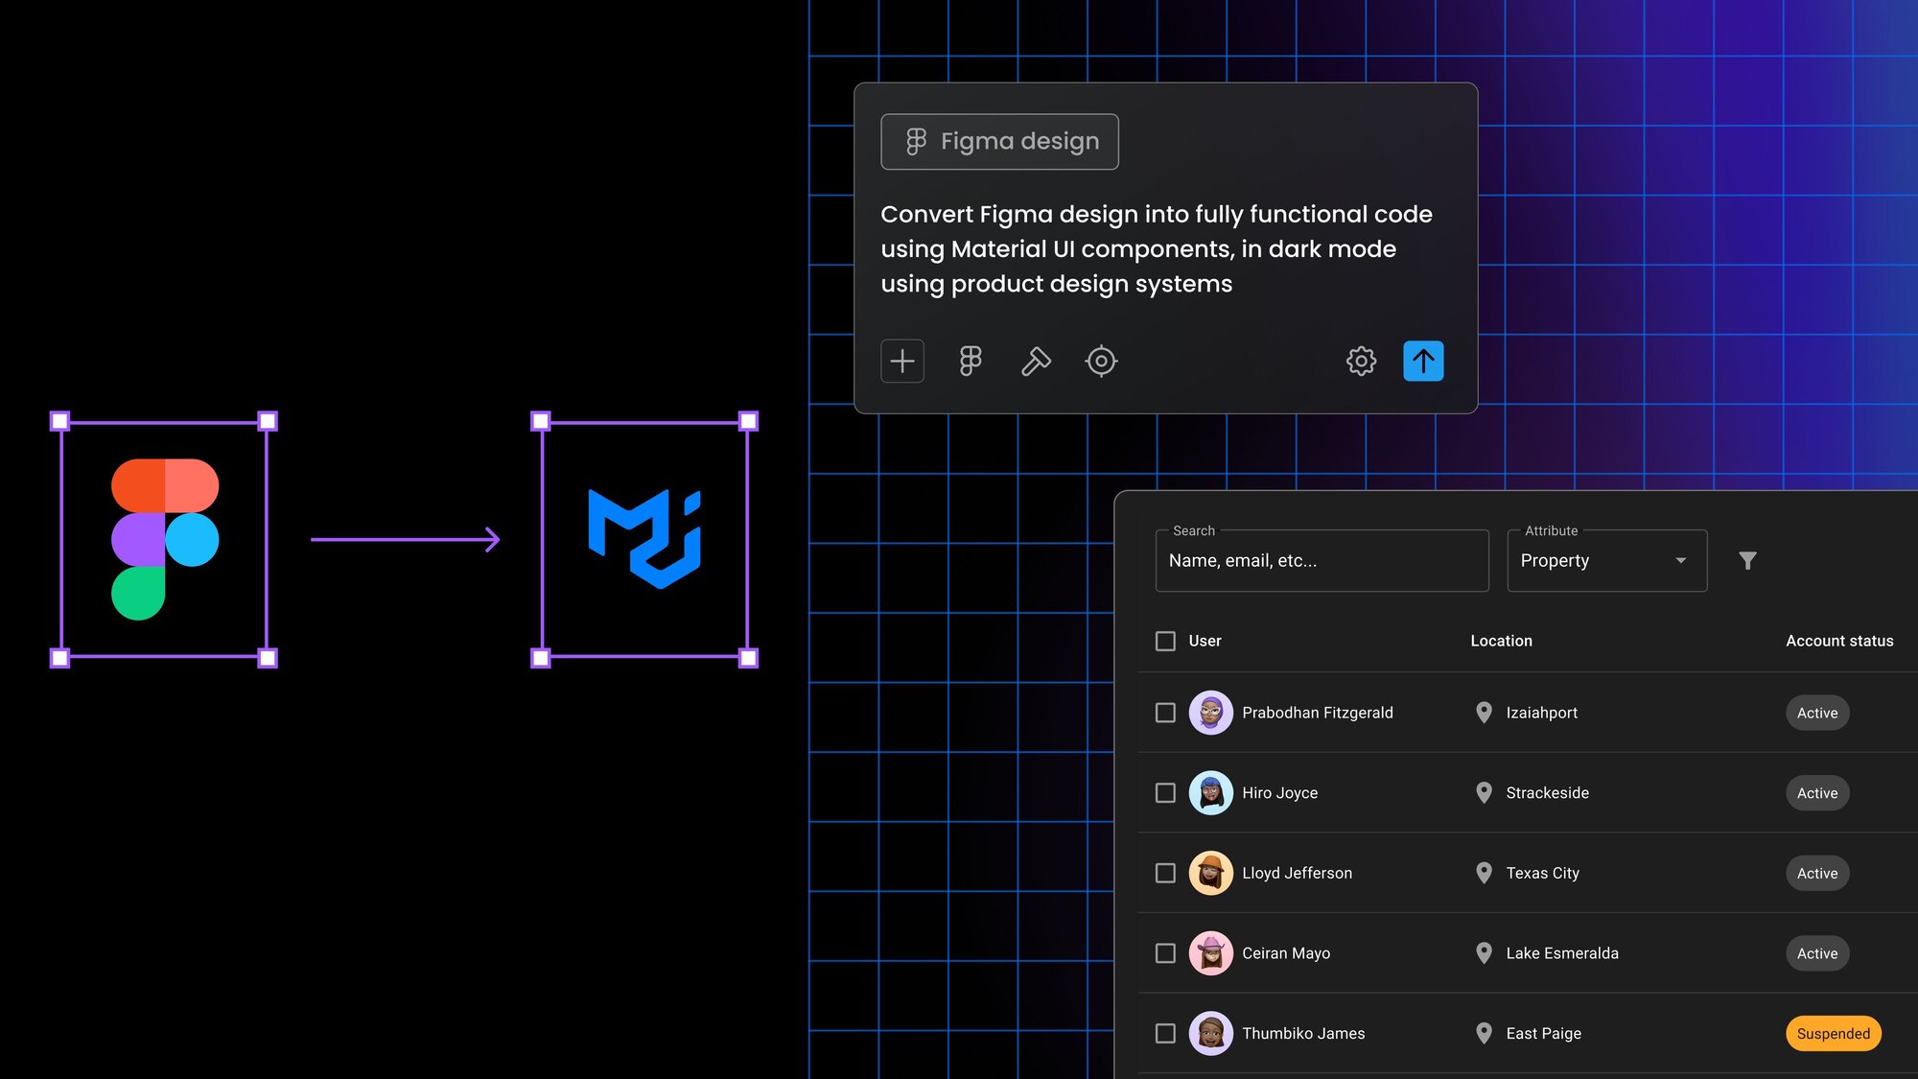Click the Figma design chip
The image size is (1918, 1079).
tap(999, 142)
